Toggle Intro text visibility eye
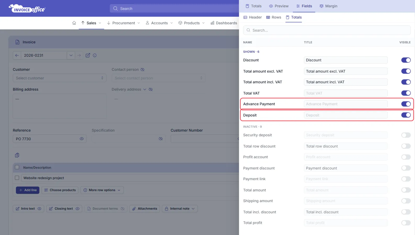Viewport: 415px width, 235px height. (39, 209)
